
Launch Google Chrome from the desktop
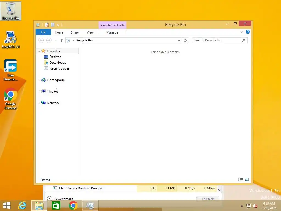coord(11,99)
